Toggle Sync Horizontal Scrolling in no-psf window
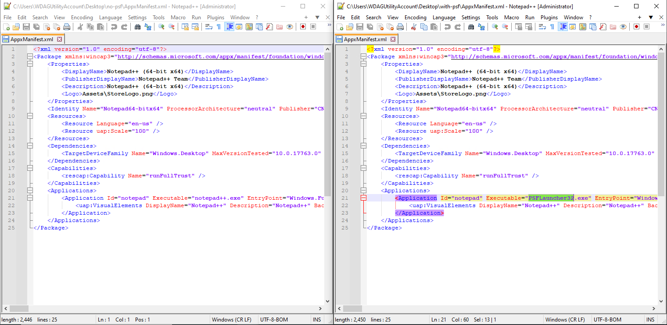The image size is (667, 325). click(x=195, y=27)
